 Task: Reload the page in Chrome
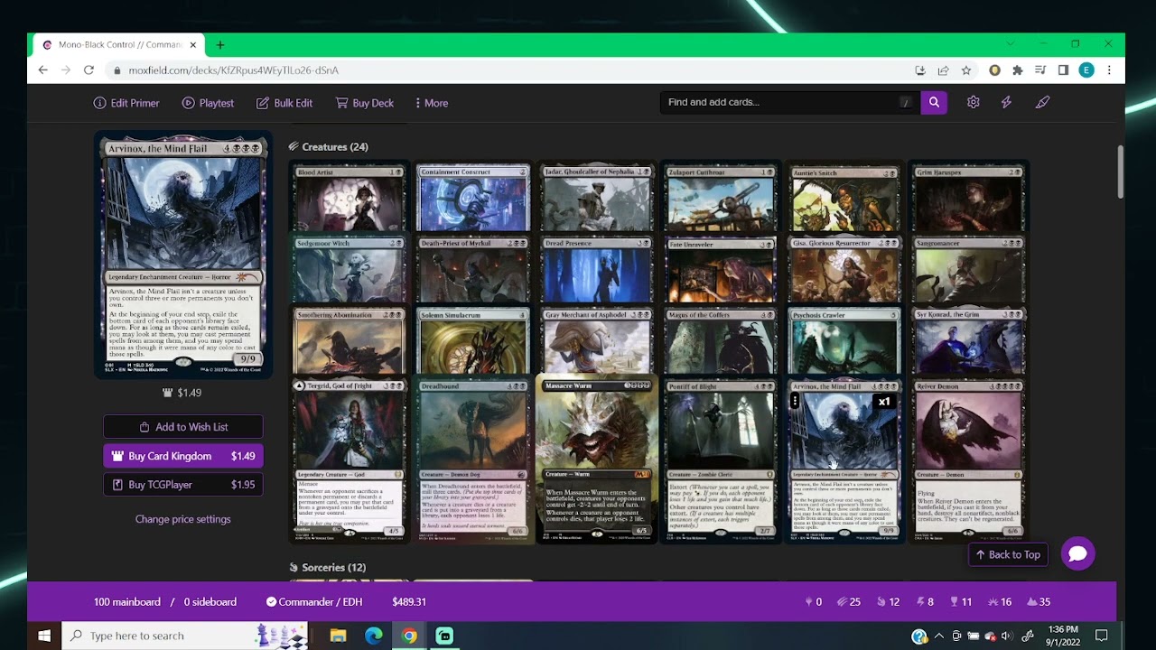click(89, 70)
